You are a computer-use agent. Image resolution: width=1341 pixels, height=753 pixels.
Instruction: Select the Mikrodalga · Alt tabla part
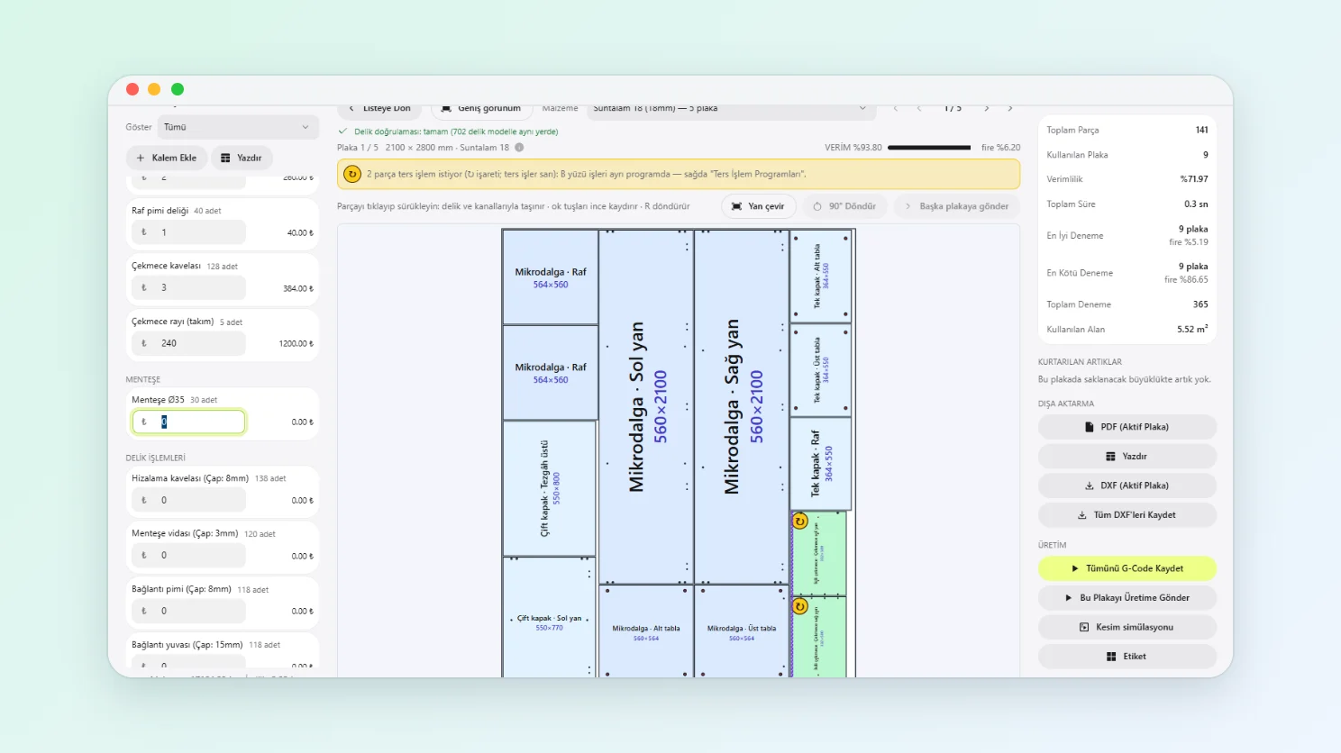[x=646, y=631]
